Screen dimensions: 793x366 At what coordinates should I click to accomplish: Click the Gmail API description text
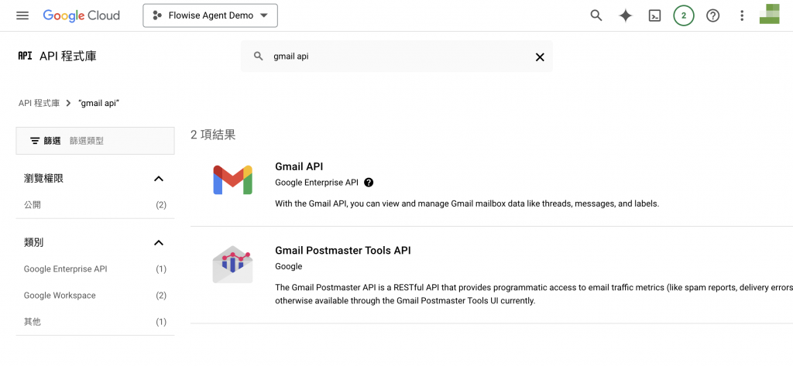point(467,204)
